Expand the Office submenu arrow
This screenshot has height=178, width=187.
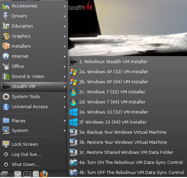click(65, 66)
